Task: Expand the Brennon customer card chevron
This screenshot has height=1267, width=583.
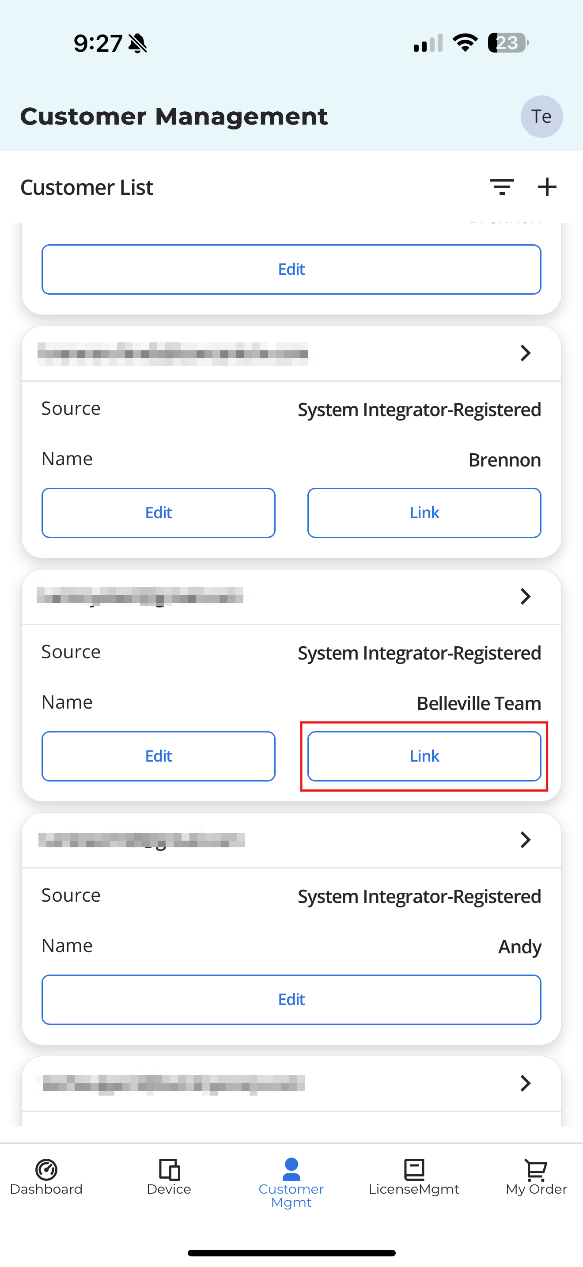Action: point(525,353)
